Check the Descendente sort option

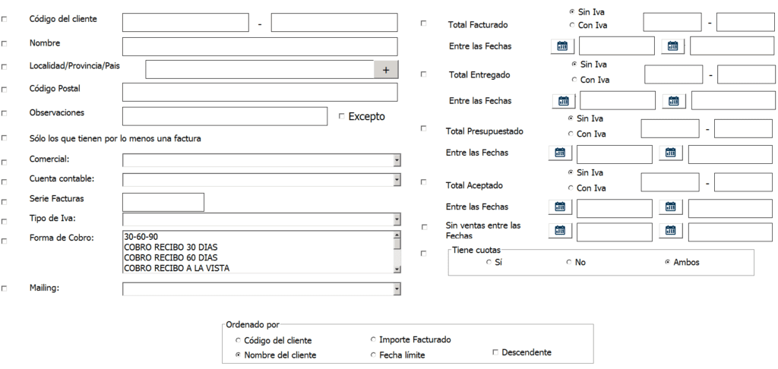pyautogui.click(x=495, y=352)
